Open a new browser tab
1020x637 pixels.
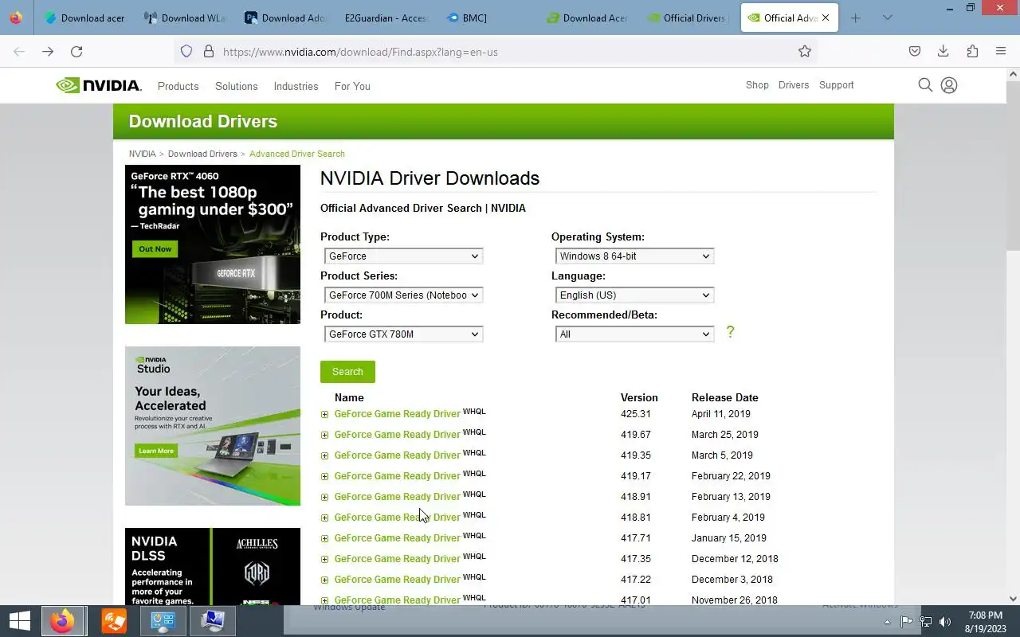click(x=855, y=18)
